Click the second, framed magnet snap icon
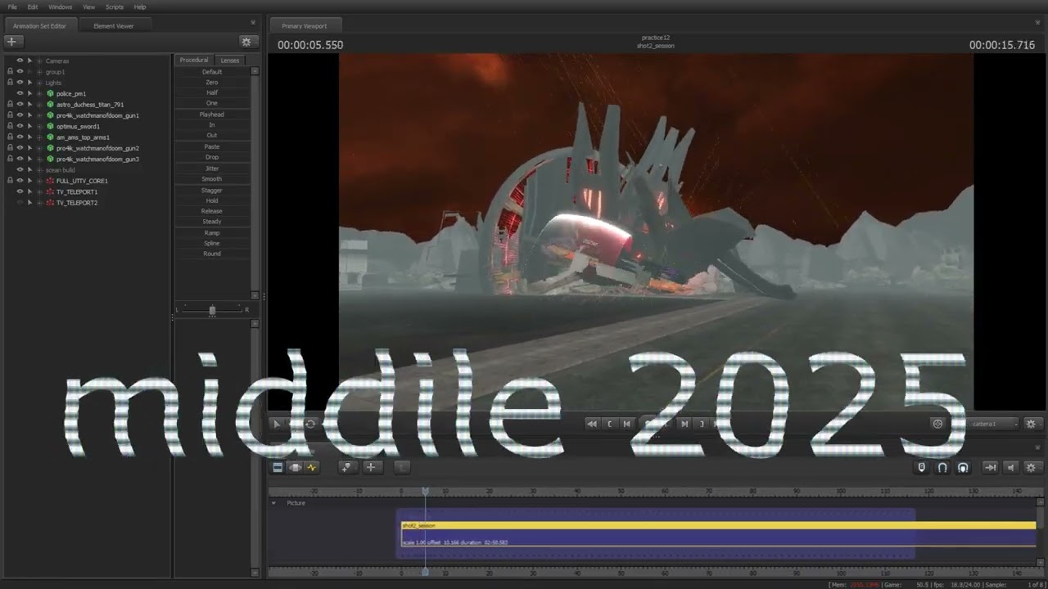The width and height of the screenshot is (1048, 589). pyautogui.click(x=963, y=467)
